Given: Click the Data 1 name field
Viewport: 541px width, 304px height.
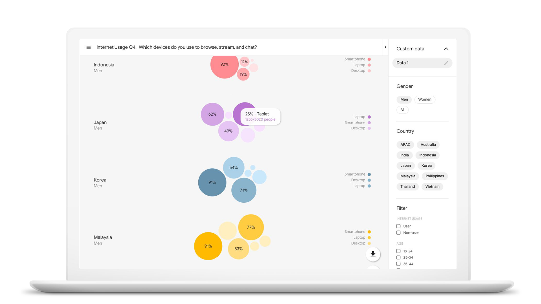Looking at the screenshot, I should click(x=414, y=63).
